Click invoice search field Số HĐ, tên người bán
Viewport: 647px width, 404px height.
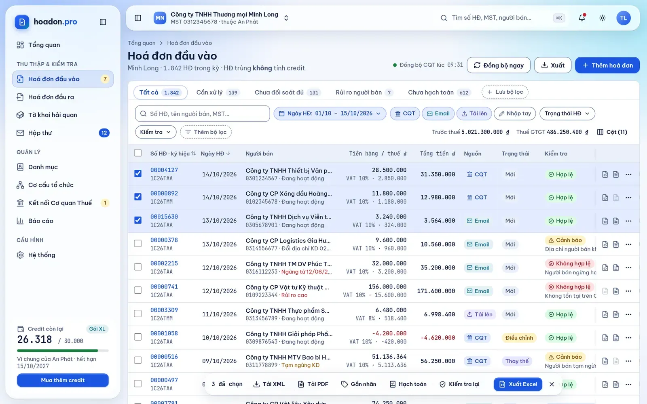coord(203,114)
